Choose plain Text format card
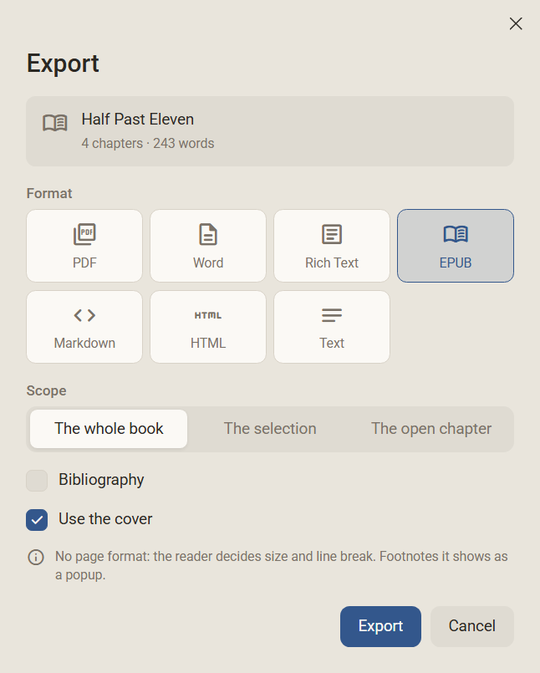The height and width of the screenshot is (673, 540). [332, 327]
